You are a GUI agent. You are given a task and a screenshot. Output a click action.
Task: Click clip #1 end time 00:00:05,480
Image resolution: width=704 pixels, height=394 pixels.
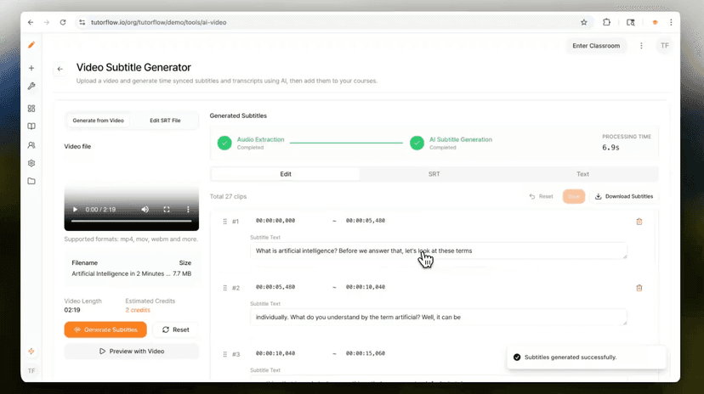366,221
